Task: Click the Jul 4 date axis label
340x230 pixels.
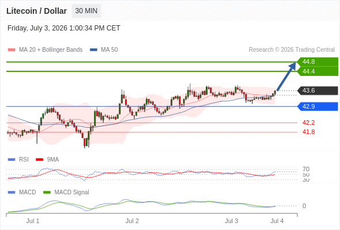Action: click(x=277, y=221)
